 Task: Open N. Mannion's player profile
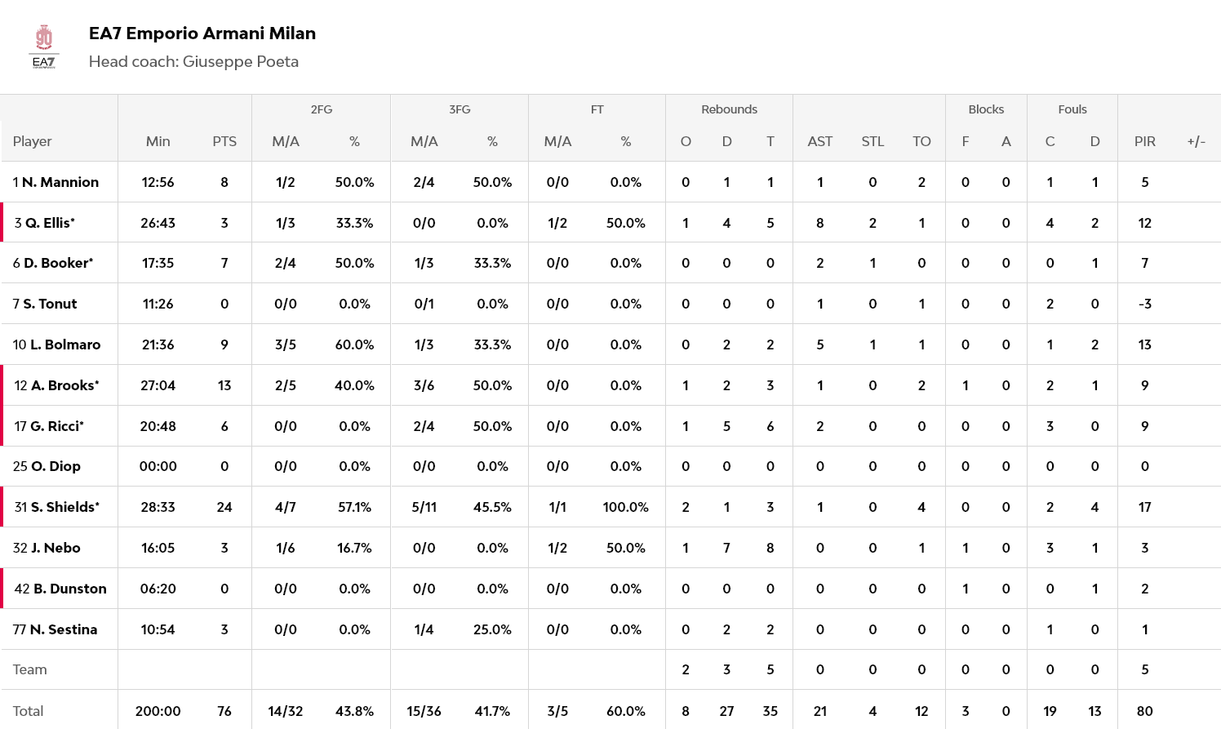60,182
